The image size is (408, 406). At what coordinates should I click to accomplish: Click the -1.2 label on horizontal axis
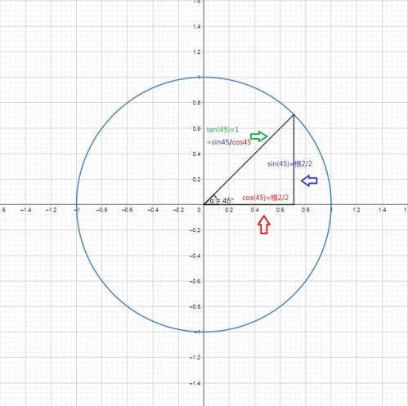pos(52,210)
